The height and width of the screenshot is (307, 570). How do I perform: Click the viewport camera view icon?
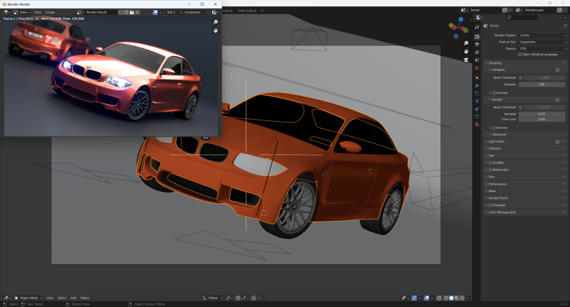pyautogui.click(x=466, y=60)
